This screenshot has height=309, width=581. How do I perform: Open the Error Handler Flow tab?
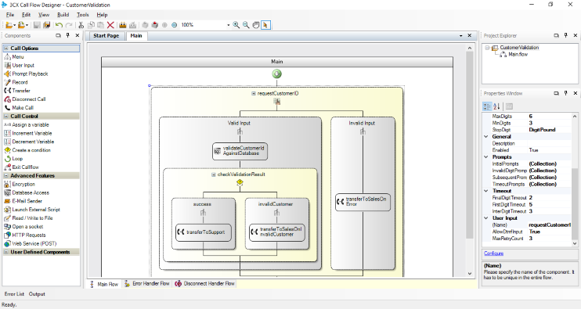[x=146, y=284]
